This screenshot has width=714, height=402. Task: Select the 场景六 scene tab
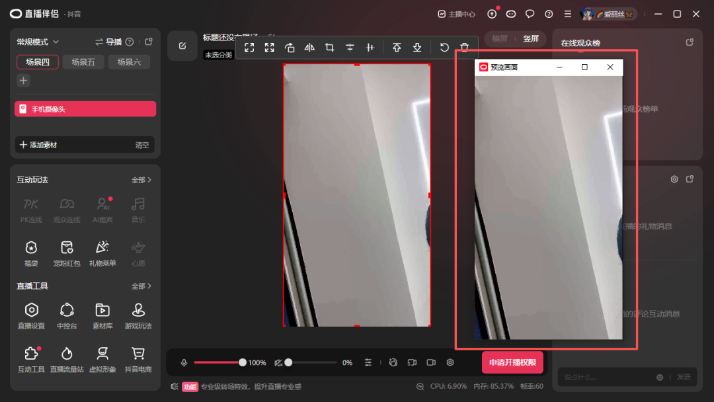[129, 62]
